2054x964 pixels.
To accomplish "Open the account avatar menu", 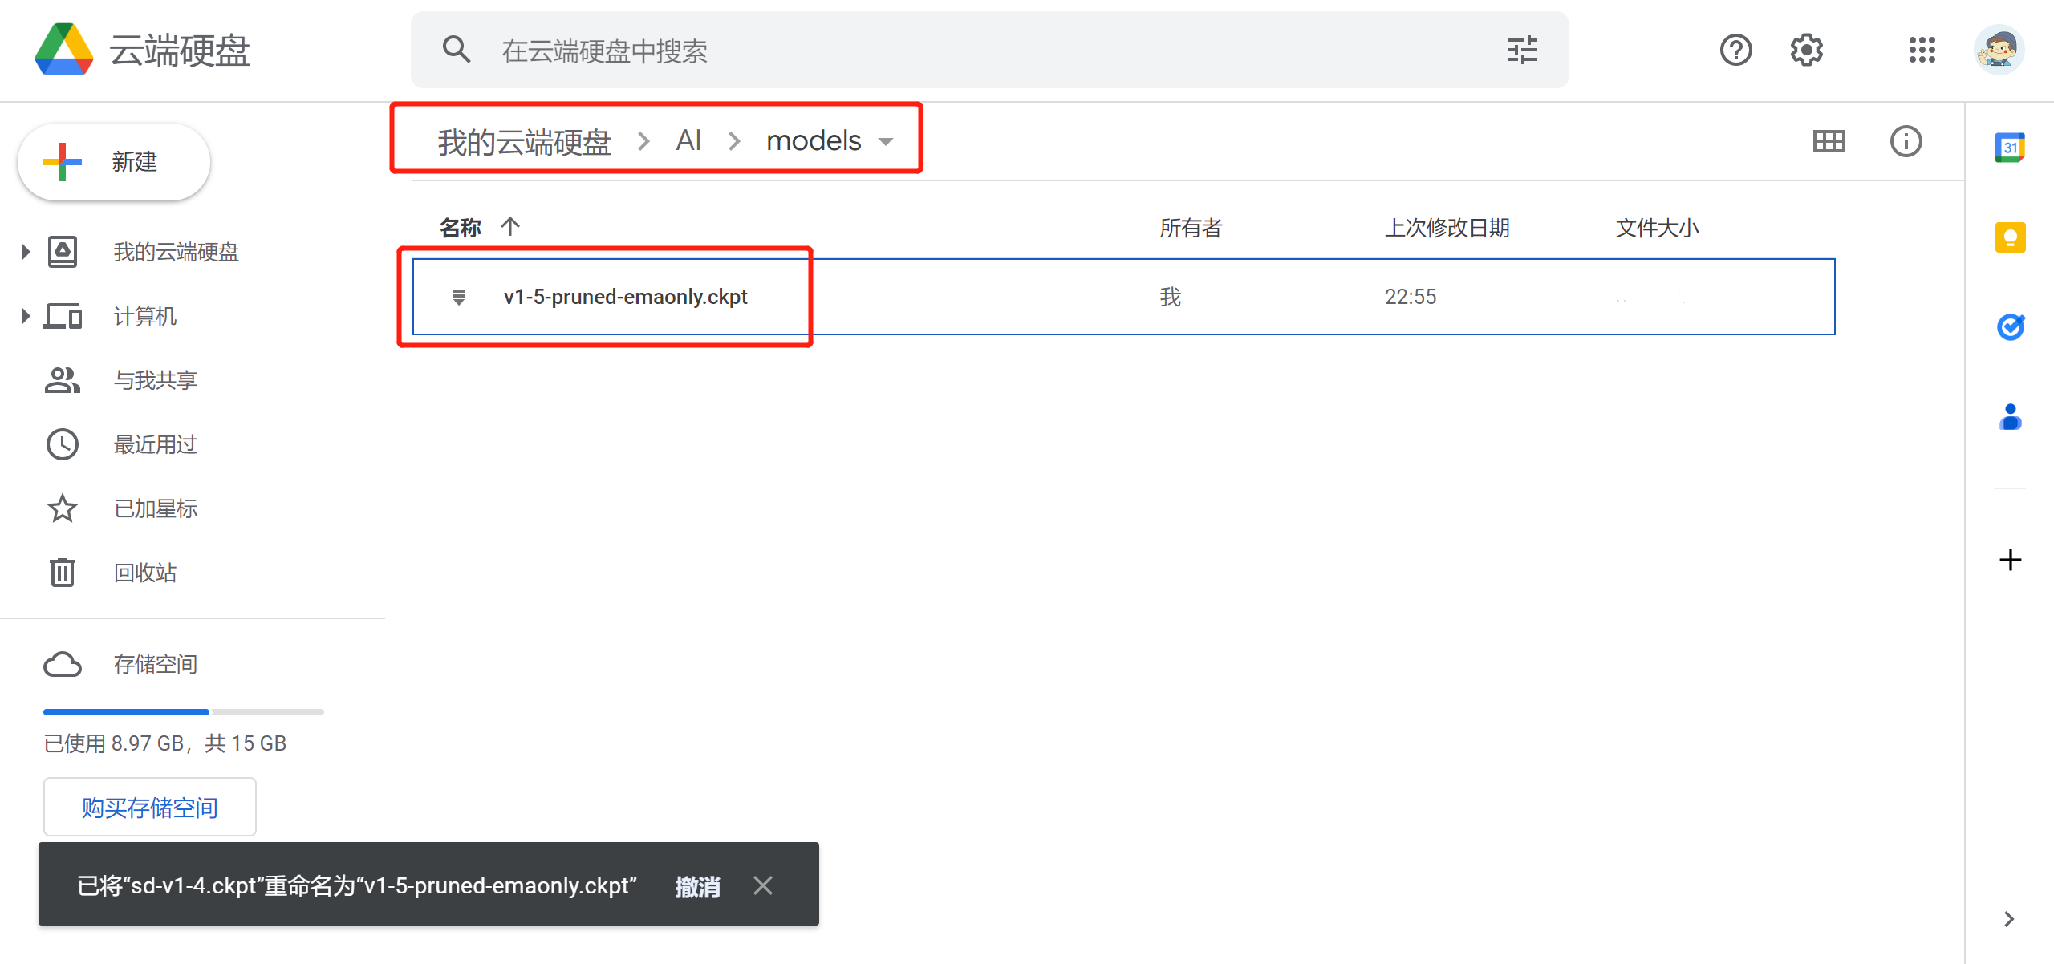I will 1999,50.
